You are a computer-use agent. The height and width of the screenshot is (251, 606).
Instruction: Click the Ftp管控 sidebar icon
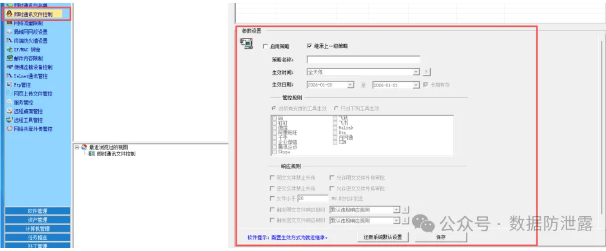(x=9, y=84)
